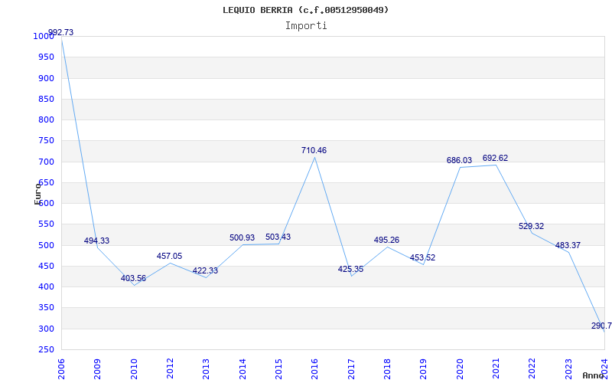
Task: Click the 2016 year axis label
Action: 314,369
